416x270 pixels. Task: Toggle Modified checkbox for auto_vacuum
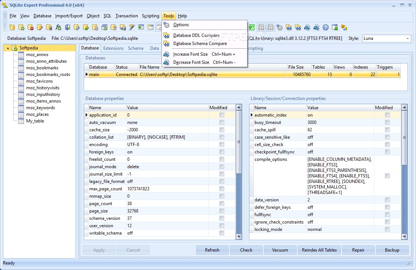click(222, 122)
